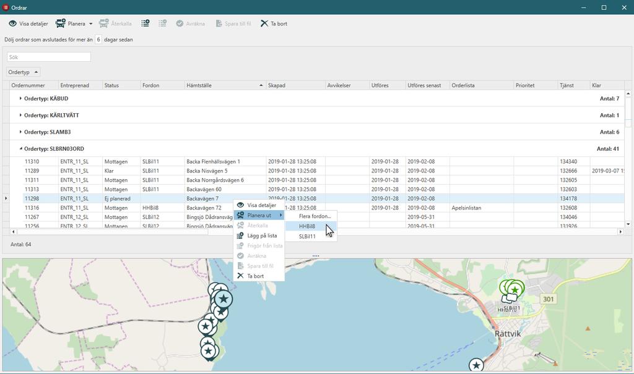634x374 pixels.
Task: Click the Spara till fil toolbar button
Action: click(233, 23)
